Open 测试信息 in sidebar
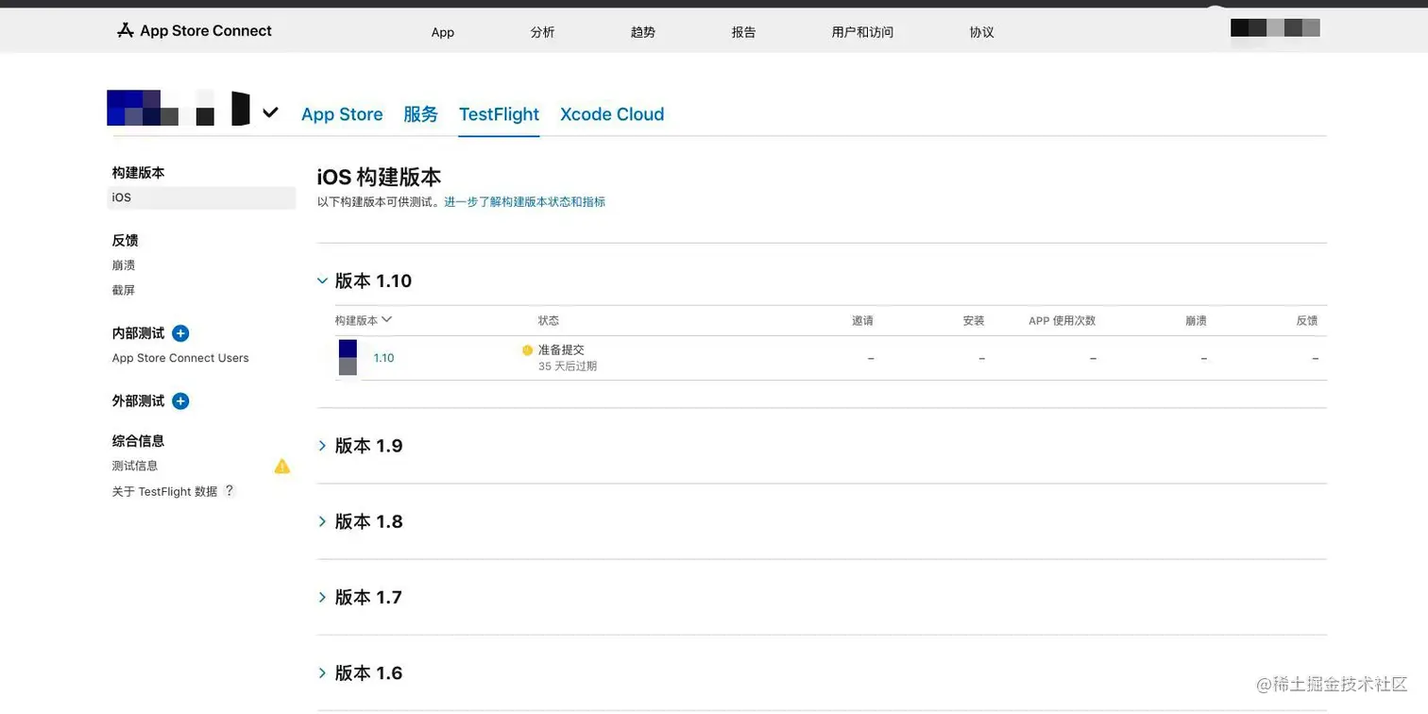1428x714 pixels. 135,466
